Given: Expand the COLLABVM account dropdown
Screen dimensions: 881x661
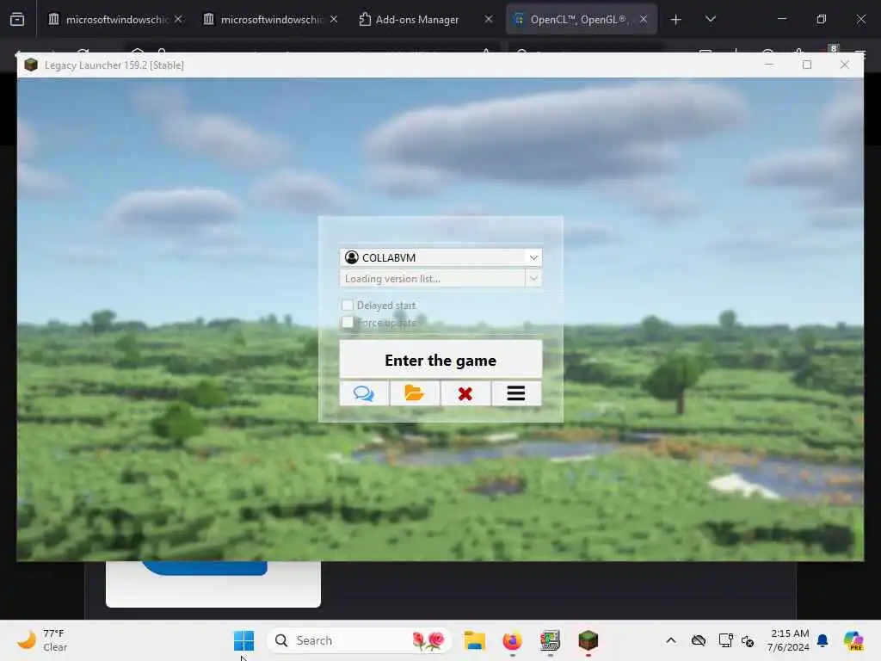Looking at the screenshot, I should [533, 257].
